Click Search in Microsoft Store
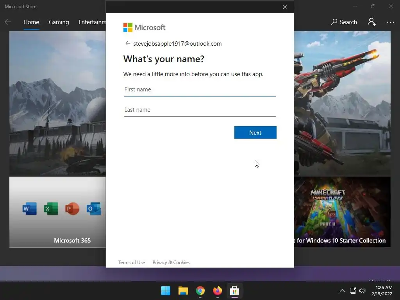The image size is (400, 300). point(344,22)
